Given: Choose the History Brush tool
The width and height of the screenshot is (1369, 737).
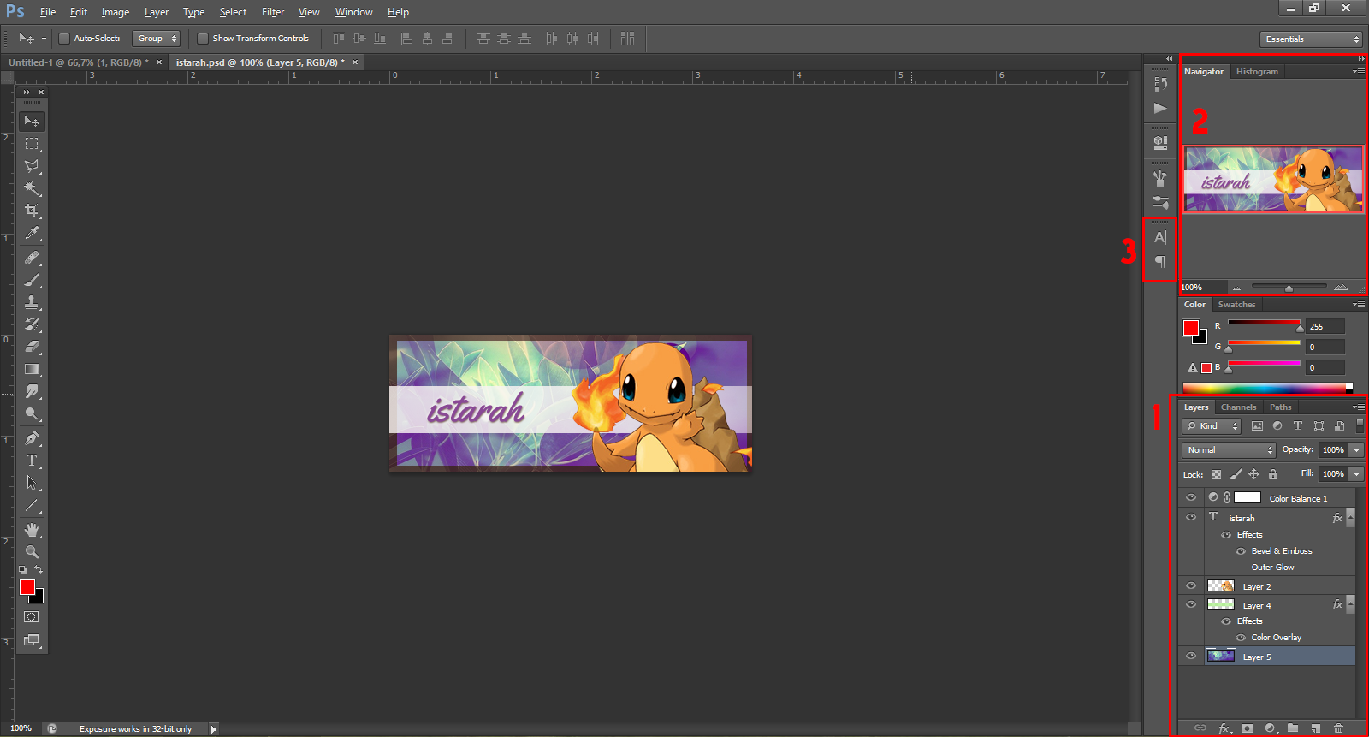Looking at the screenshot, I should click(x=32, y=324).
